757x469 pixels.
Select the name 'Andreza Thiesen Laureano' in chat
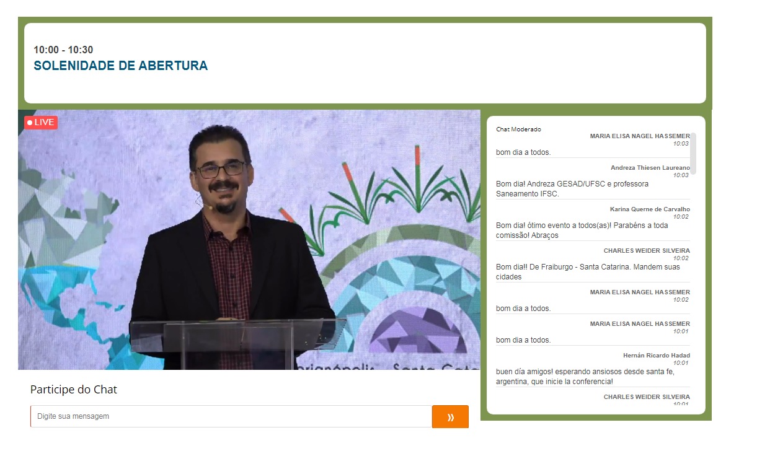pyautogui.click(x=650, y=168)
